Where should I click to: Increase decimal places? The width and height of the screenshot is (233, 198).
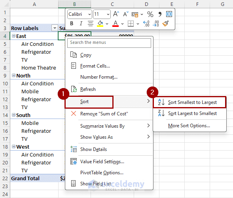pos(146,23)
